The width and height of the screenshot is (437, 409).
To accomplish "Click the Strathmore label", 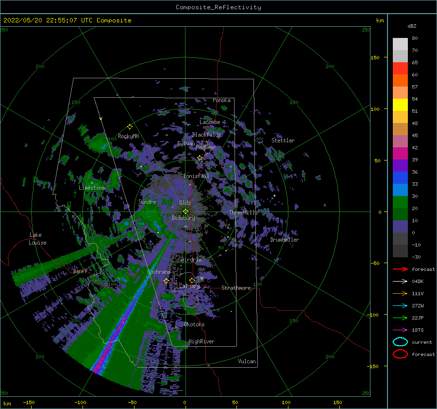I will click(x=236, y=288).
